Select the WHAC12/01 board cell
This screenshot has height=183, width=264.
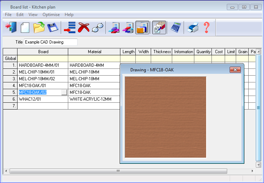point(43,99)
